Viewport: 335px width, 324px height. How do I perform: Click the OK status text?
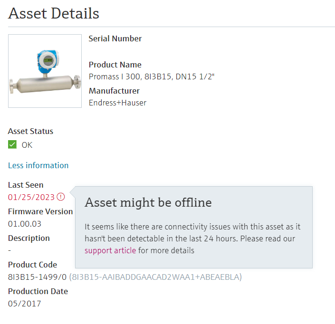coord(27,145)
